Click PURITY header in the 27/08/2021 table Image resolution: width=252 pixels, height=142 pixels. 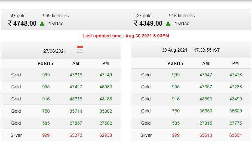46,63
